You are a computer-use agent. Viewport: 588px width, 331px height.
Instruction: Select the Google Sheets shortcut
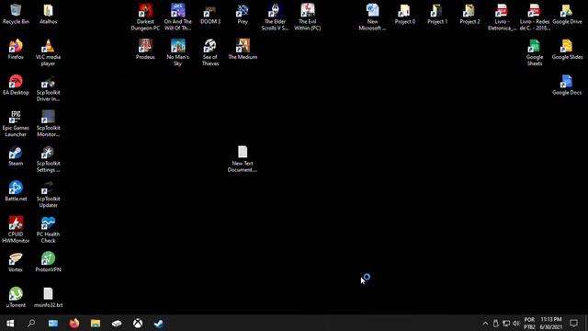click(535, 52)
